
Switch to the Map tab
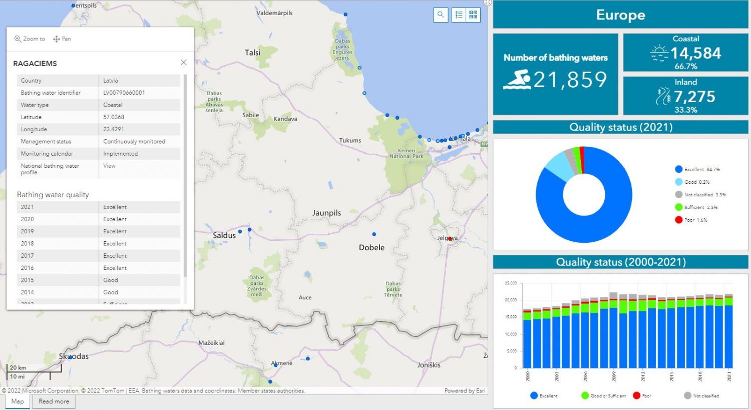coord(18,401)
